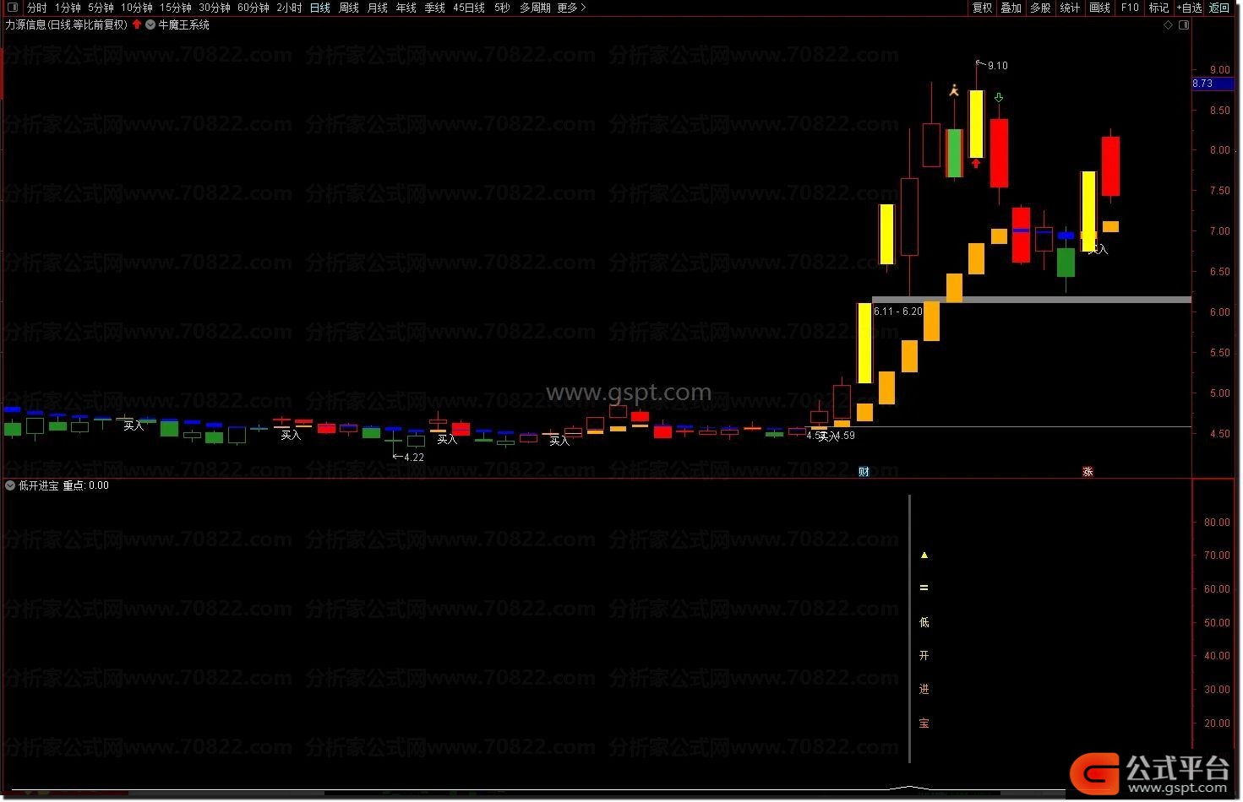1243x802 pixels.
Task: Switch to 周线 weekly chart
Action: 349,8
